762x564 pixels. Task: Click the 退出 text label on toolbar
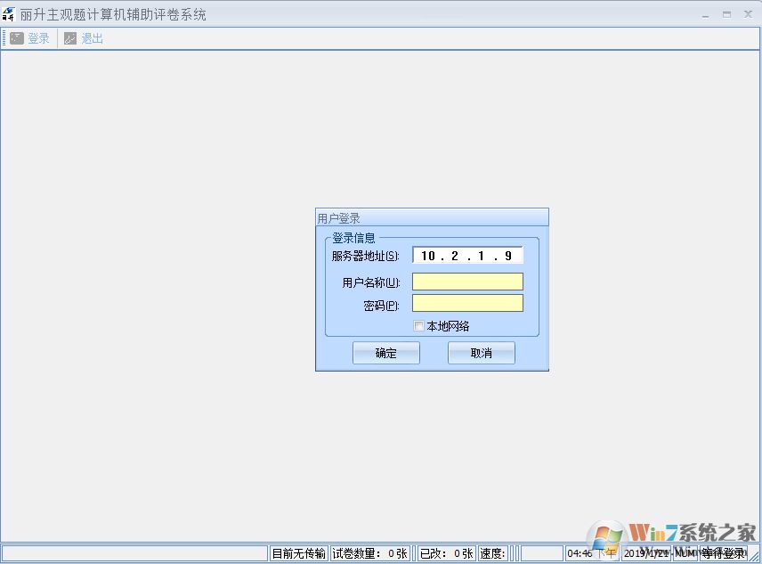coord(90,38)
